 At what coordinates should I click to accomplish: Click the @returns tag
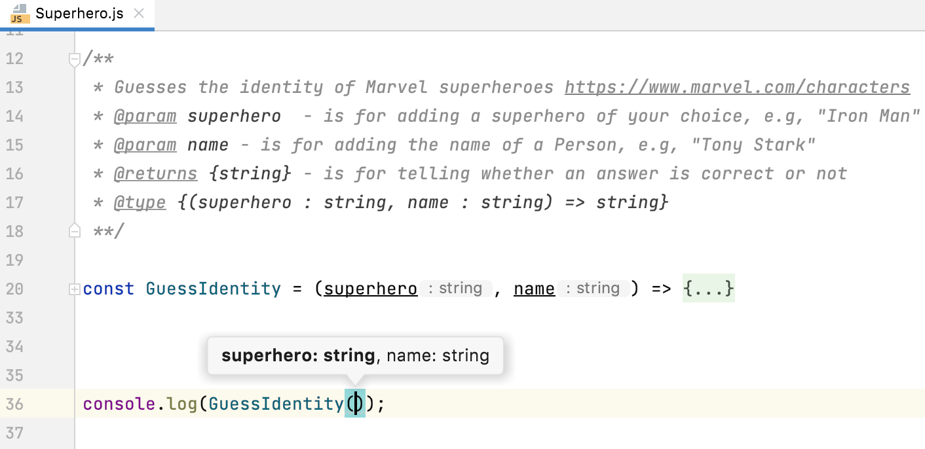pyautogui.click(x=155, y=173)
